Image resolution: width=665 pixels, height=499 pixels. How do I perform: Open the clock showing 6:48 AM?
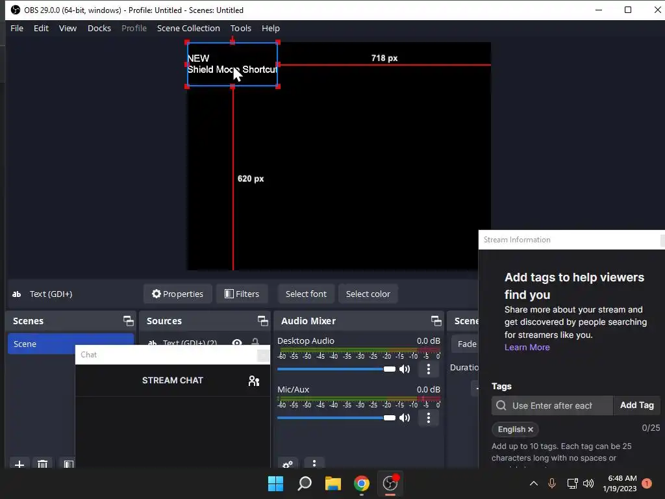tap(620, 483)
